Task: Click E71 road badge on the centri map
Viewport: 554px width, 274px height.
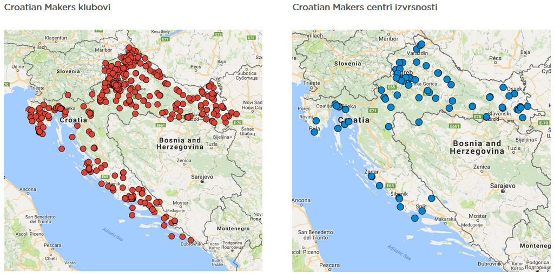Action: click(x=372, y=111)
